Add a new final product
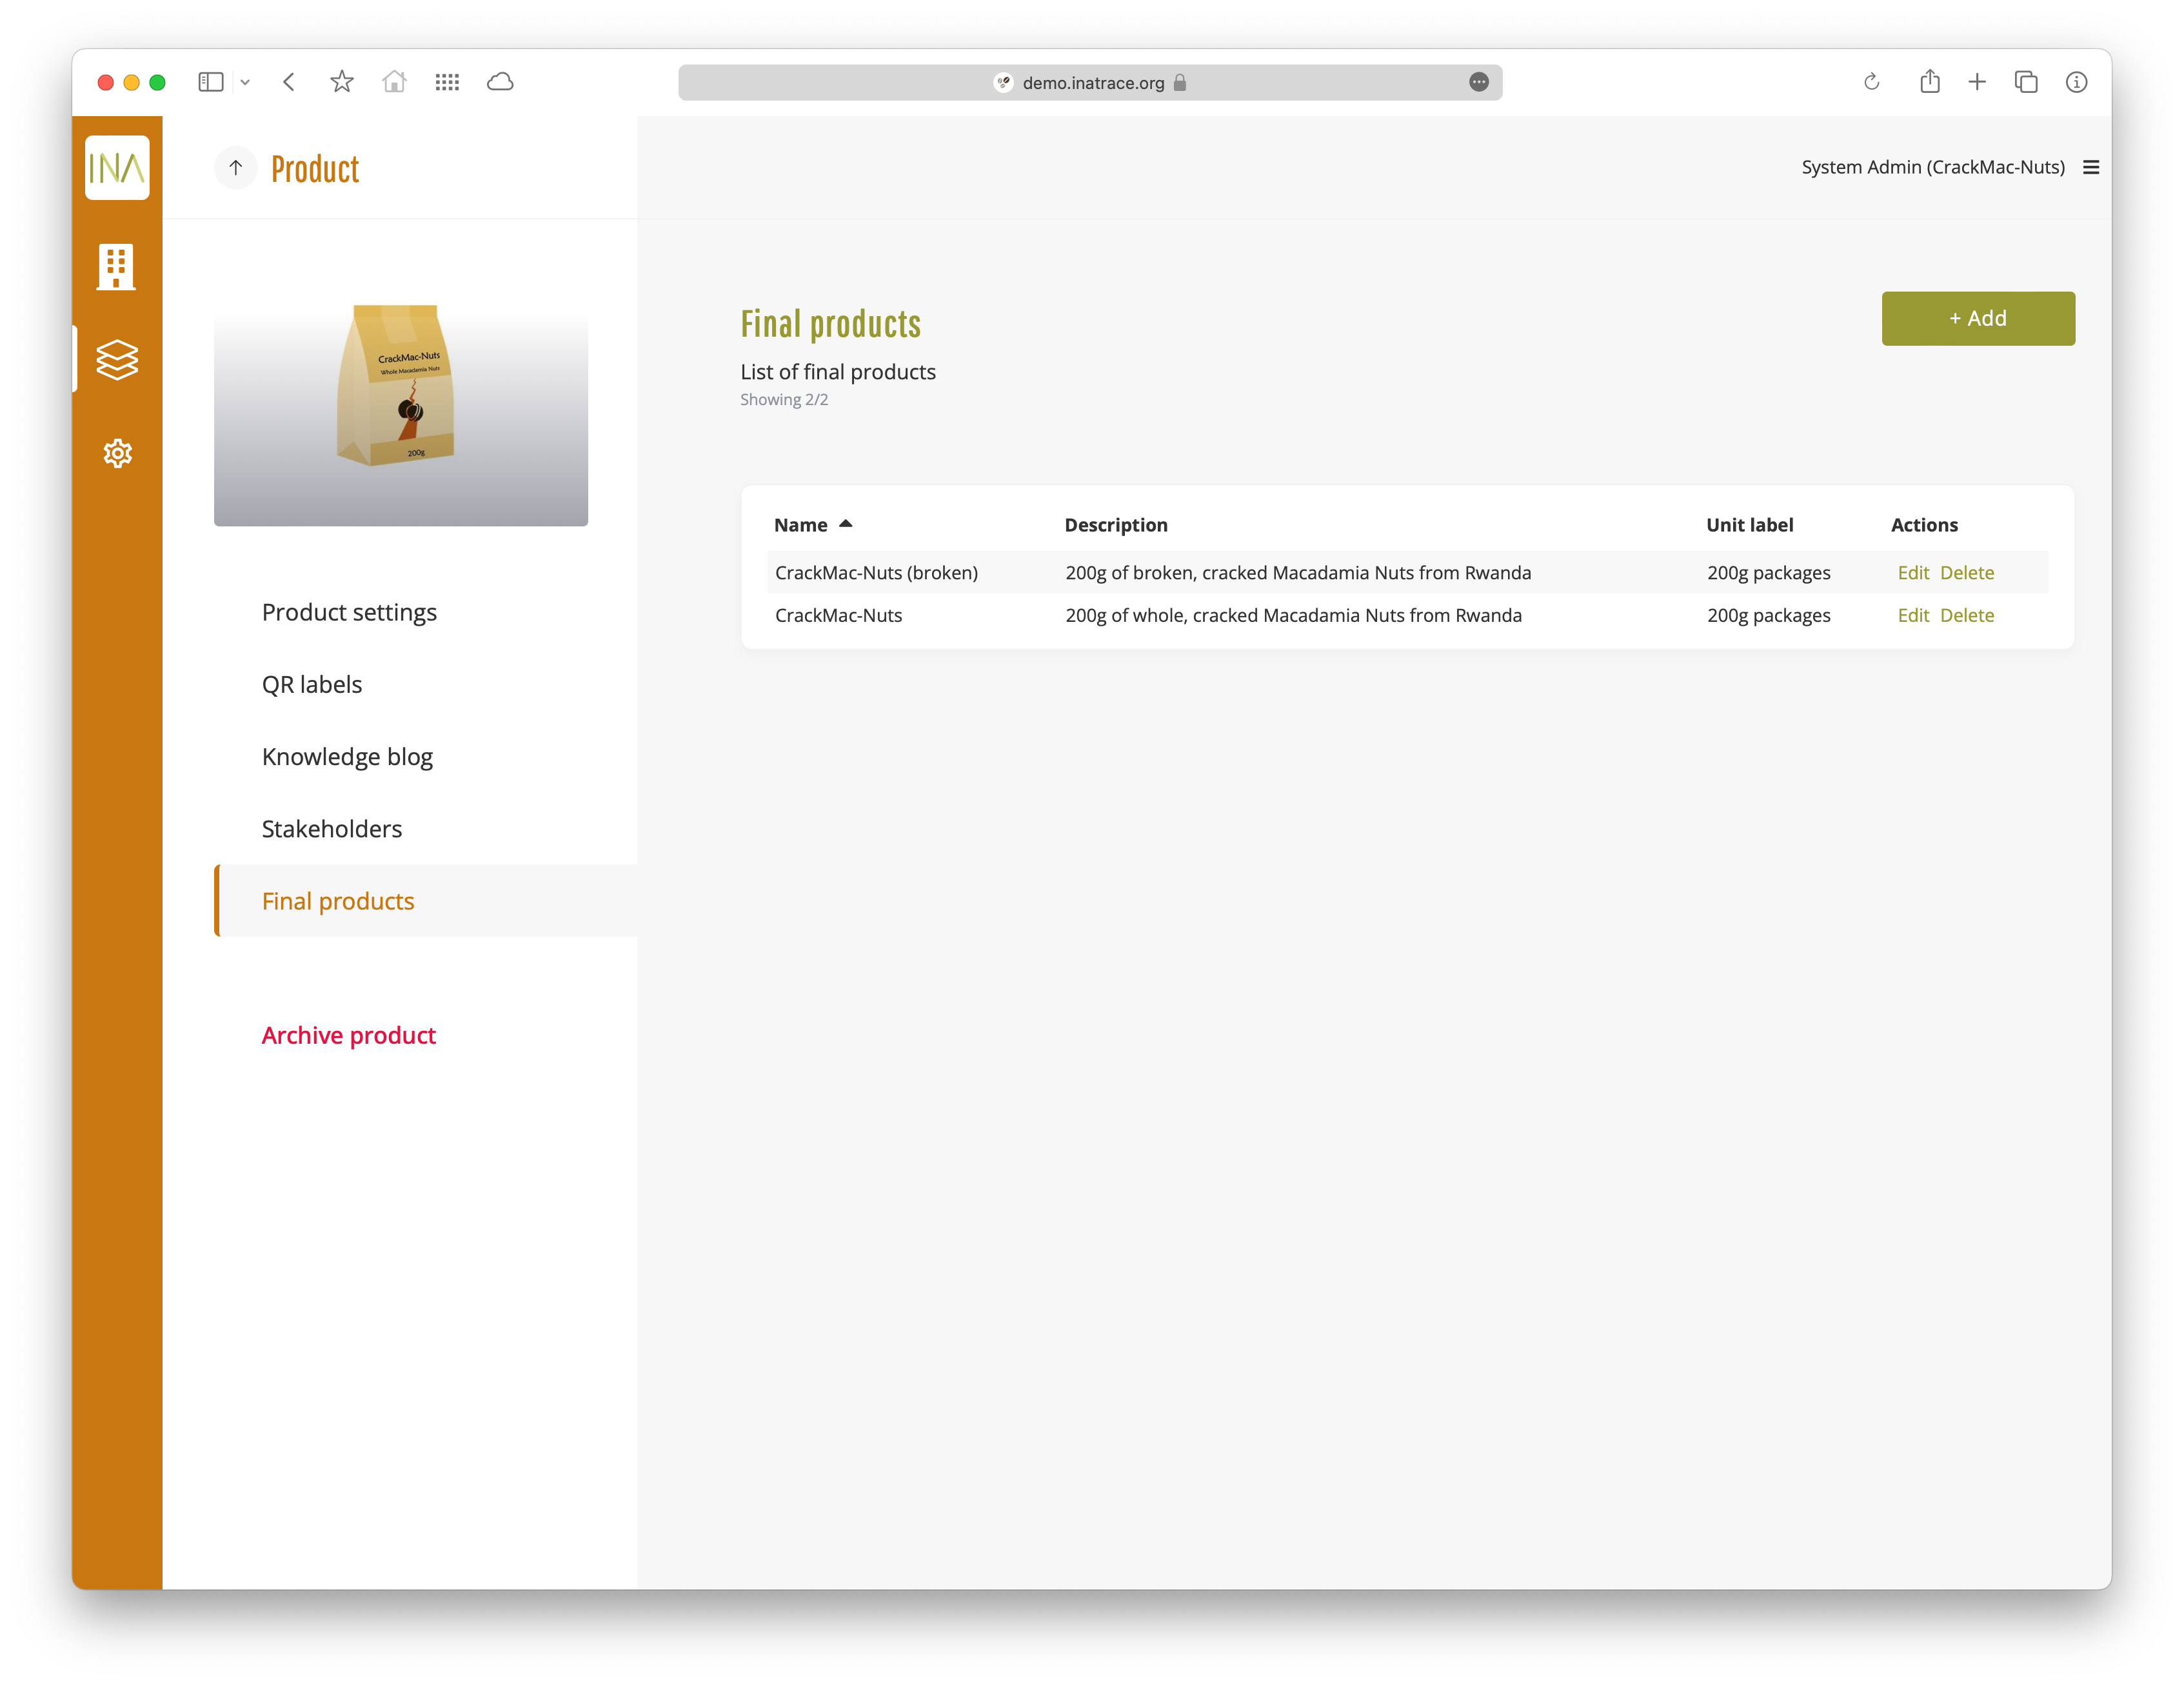 click(x=1978, y=318)
